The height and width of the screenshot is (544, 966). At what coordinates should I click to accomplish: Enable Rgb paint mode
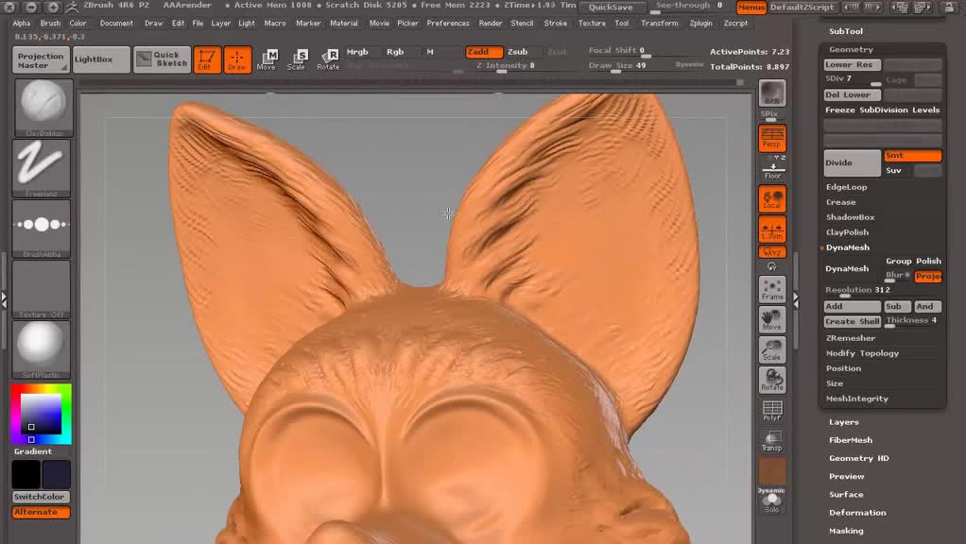(395, 52)
